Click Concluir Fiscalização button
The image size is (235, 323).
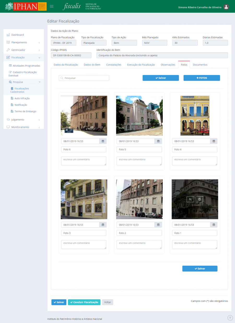(x=84, y=302)
